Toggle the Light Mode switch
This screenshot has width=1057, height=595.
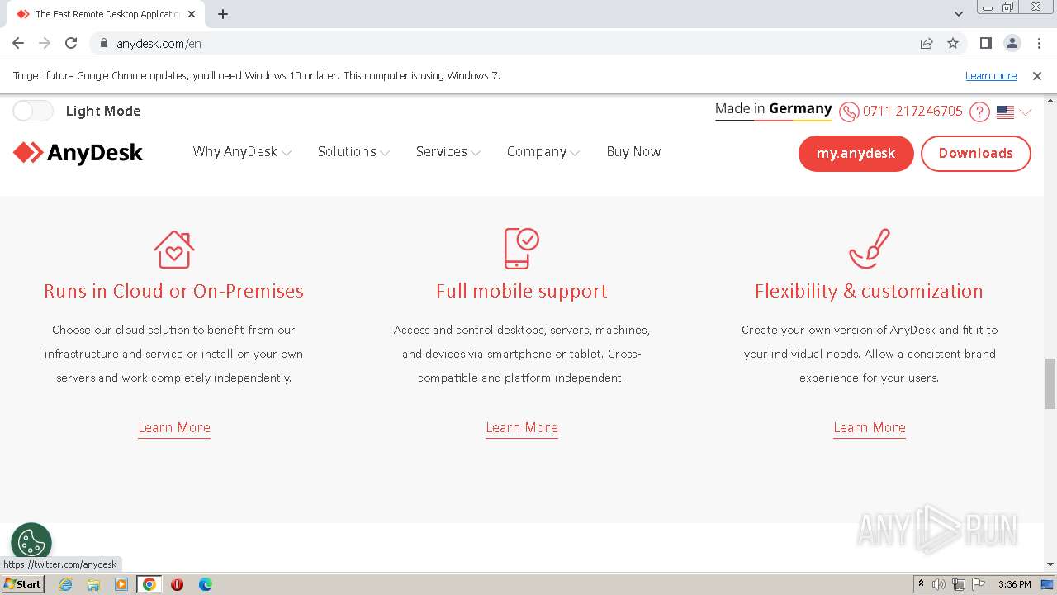pos(33,111)
